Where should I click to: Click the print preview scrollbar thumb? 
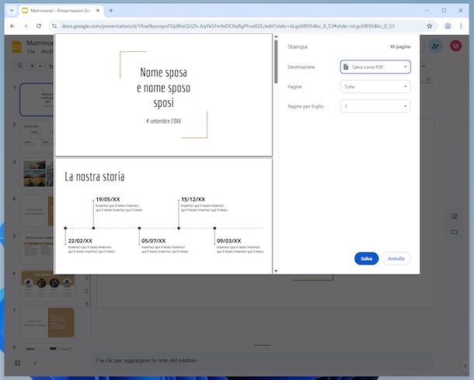276,61
